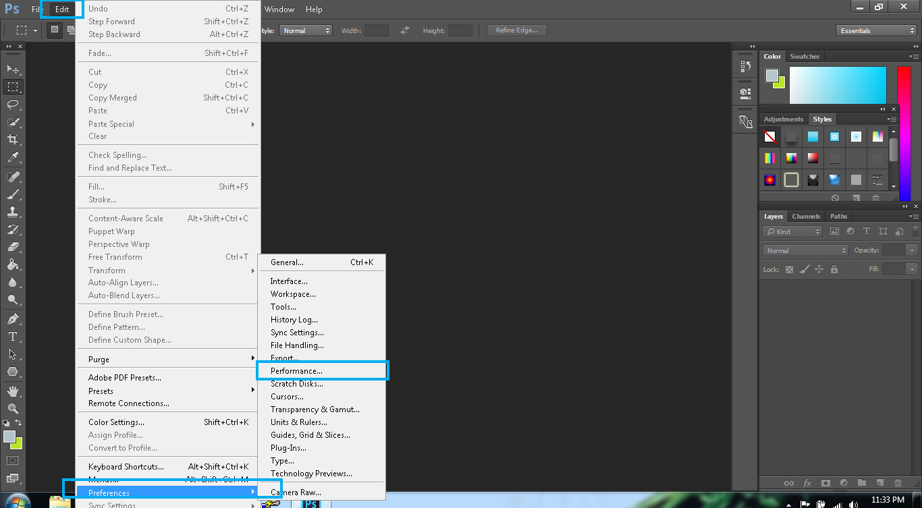Select the Pen tool
The image size is (922, 508).
tap(13, 318)
